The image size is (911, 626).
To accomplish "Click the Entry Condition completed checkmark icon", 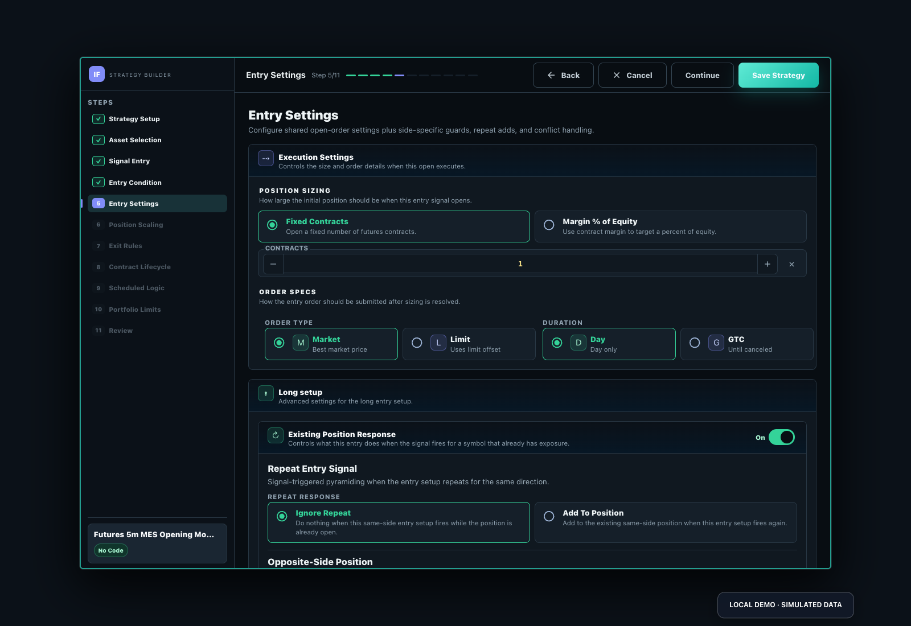I will coord(99,183).
